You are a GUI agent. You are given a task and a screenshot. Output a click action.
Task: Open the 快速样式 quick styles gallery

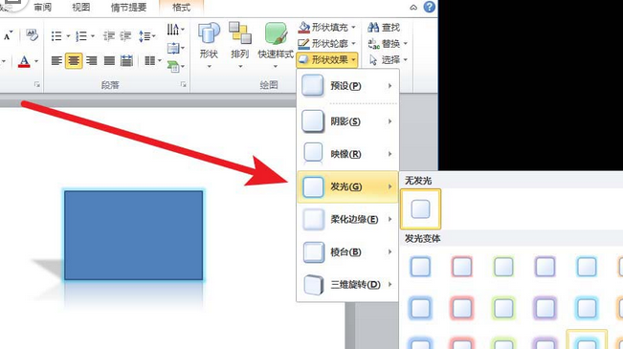pyautogui.click(x=276, y=45)
